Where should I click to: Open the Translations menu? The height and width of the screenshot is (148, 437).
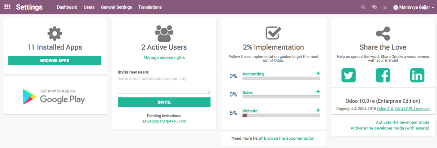(x=150, y=7)
